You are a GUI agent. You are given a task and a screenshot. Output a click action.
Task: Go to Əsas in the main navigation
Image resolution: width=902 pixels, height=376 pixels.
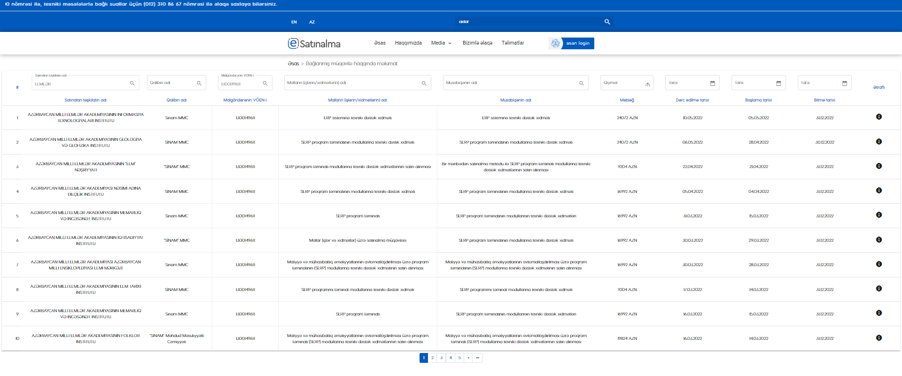click(380, 43)
